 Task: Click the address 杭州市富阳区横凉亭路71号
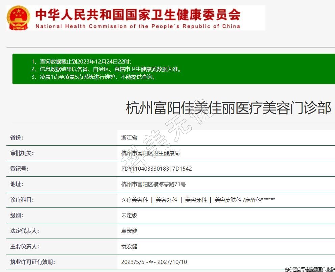[x=153, y=184]
